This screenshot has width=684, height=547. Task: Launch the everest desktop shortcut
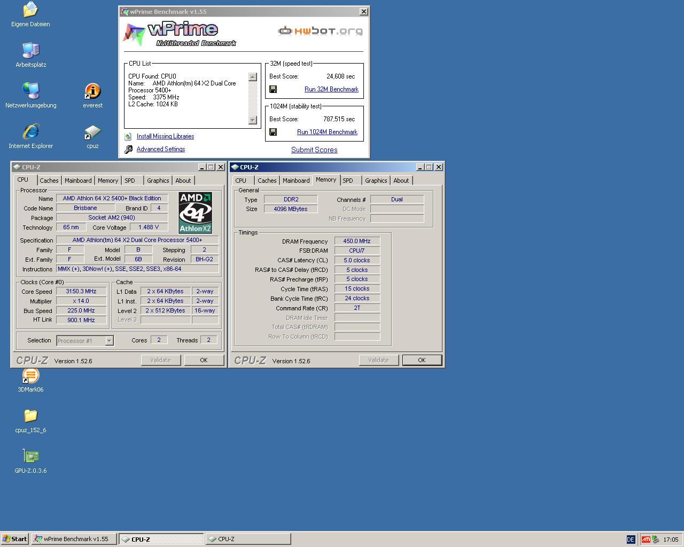(x=92, y=91)
